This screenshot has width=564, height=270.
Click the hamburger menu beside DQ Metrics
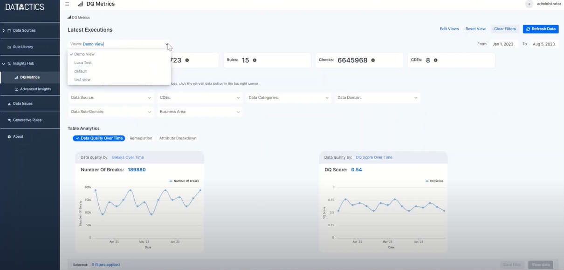click(x=67, y=3)
